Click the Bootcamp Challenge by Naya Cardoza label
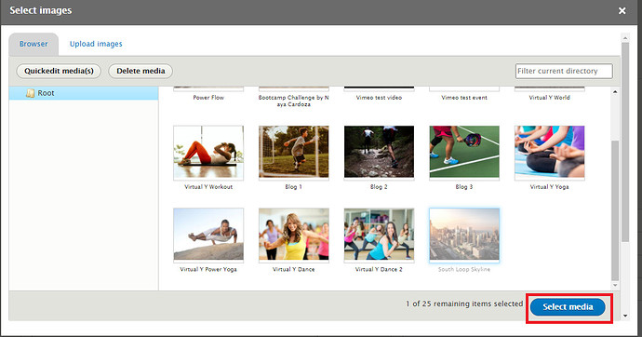 pos(294,101)
